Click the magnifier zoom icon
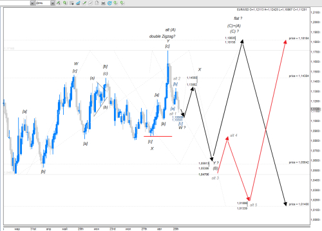The width and height of the screenshot is (322, 231). click(65, 3)
